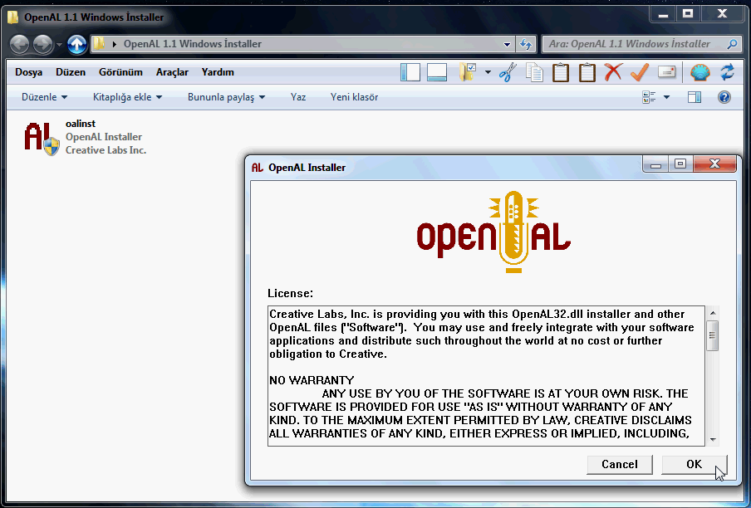Click the envelope E-mail icon

click(x=666, y=72)
